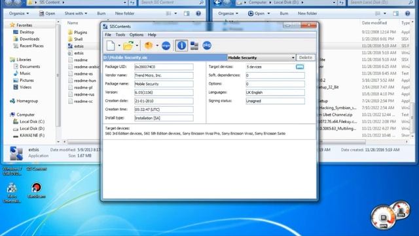Click the blue Sign icon in SISContents
The image size is (419, 236).
click(166, 45)
